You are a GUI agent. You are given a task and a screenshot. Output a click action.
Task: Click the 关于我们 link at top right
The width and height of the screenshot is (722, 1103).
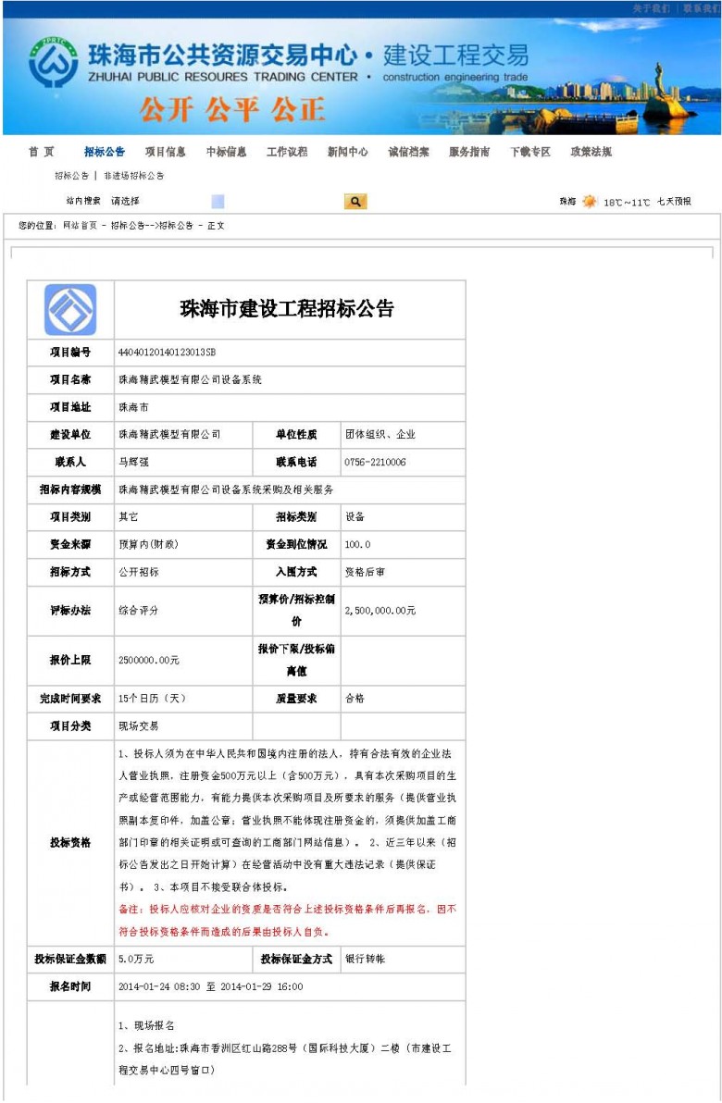[651, 7]
